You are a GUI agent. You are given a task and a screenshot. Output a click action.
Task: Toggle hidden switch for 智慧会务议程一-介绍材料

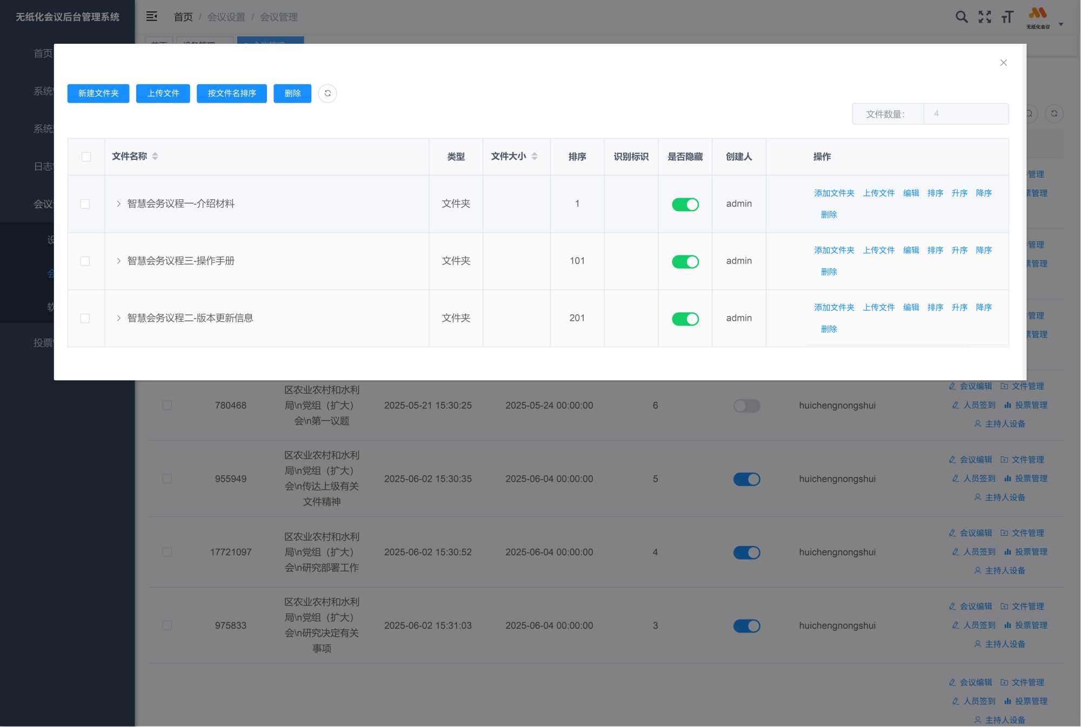[685, 204]
